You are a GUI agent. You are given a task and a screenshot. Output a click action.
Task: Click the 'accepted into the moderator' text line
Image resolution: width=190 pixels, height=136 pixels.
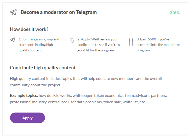click(158, 45)
